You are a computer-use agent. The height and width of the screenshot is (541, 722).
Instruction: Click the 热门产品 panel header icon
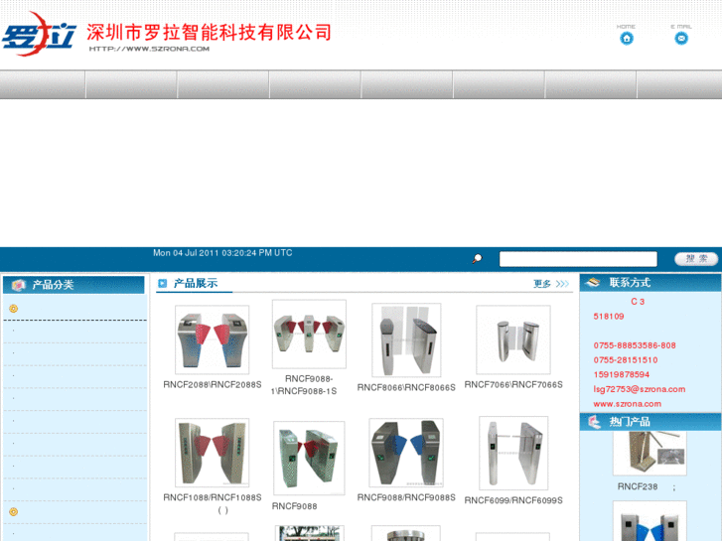tap(595, 421)
